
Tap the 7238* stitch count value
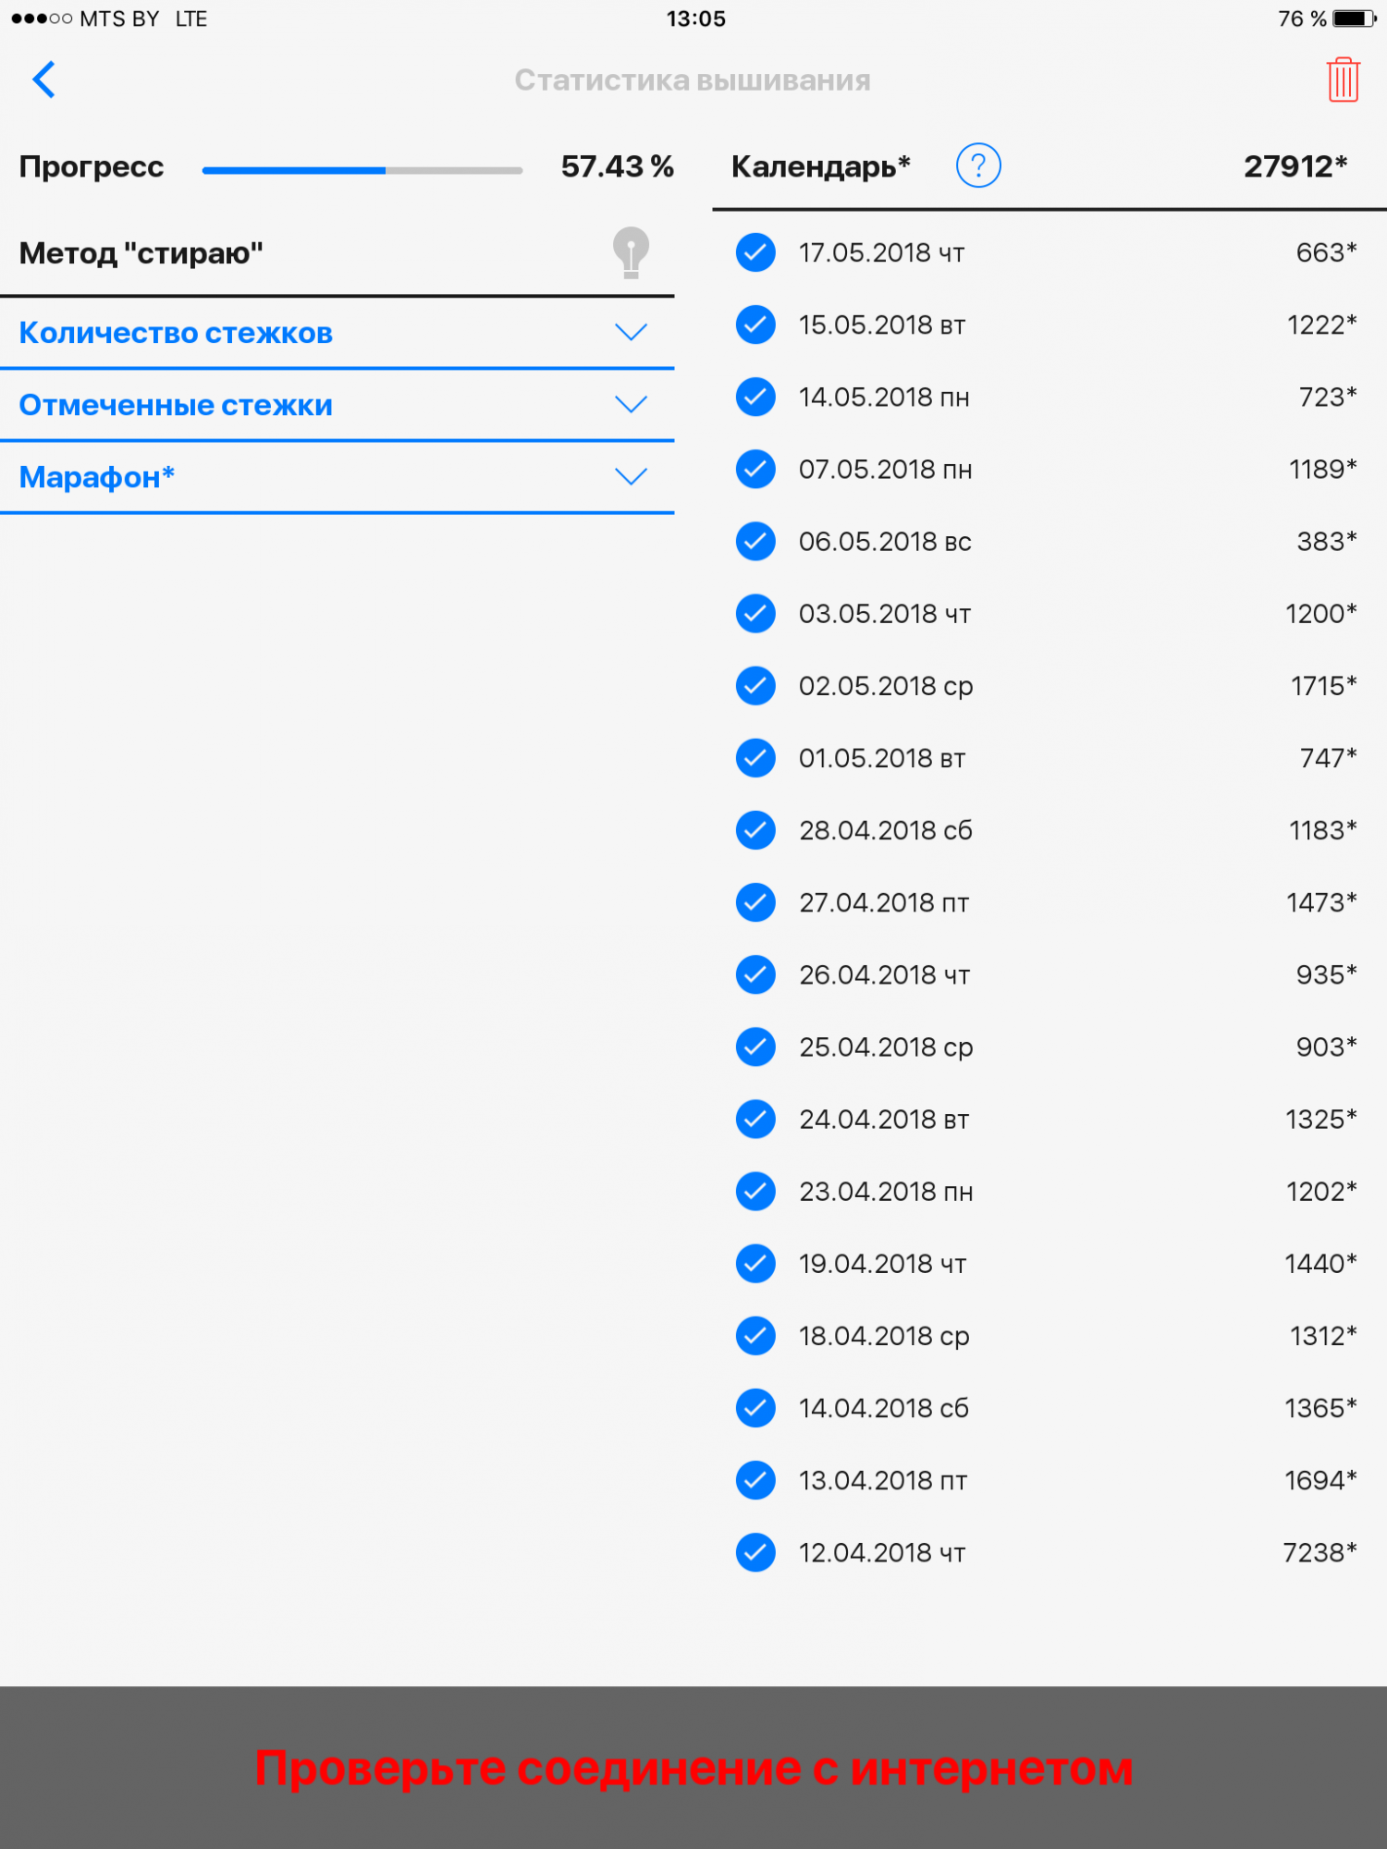click(x=1319, y=1552)
